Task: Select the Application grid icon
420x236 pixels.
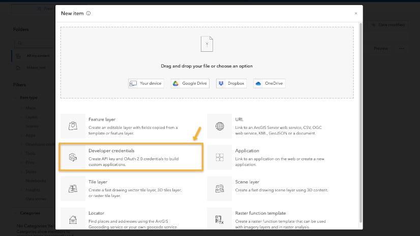Action: (x=220, y=158)
